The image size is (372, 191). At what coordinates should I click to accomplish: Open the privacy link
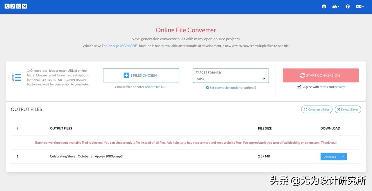coord(340,87)
